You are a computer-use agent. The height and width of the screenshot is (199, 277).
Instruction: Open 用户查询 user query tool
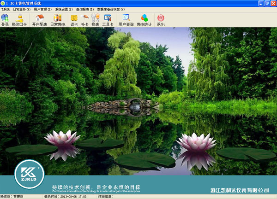tap(126, 20)
